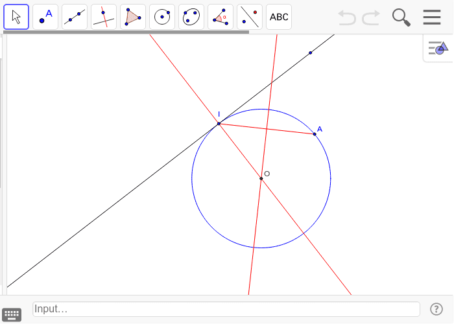Open the virtual keyboard
The height and width of the screenshot is (324, 454).
(12, 314)
